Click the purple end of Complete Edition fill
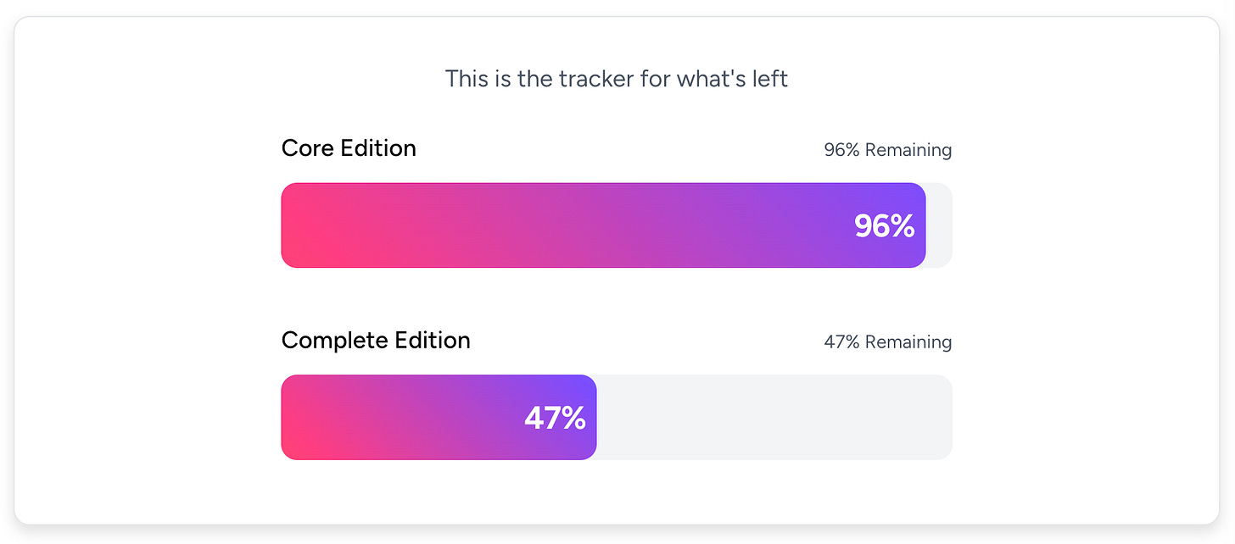 [x=590, y=394]
